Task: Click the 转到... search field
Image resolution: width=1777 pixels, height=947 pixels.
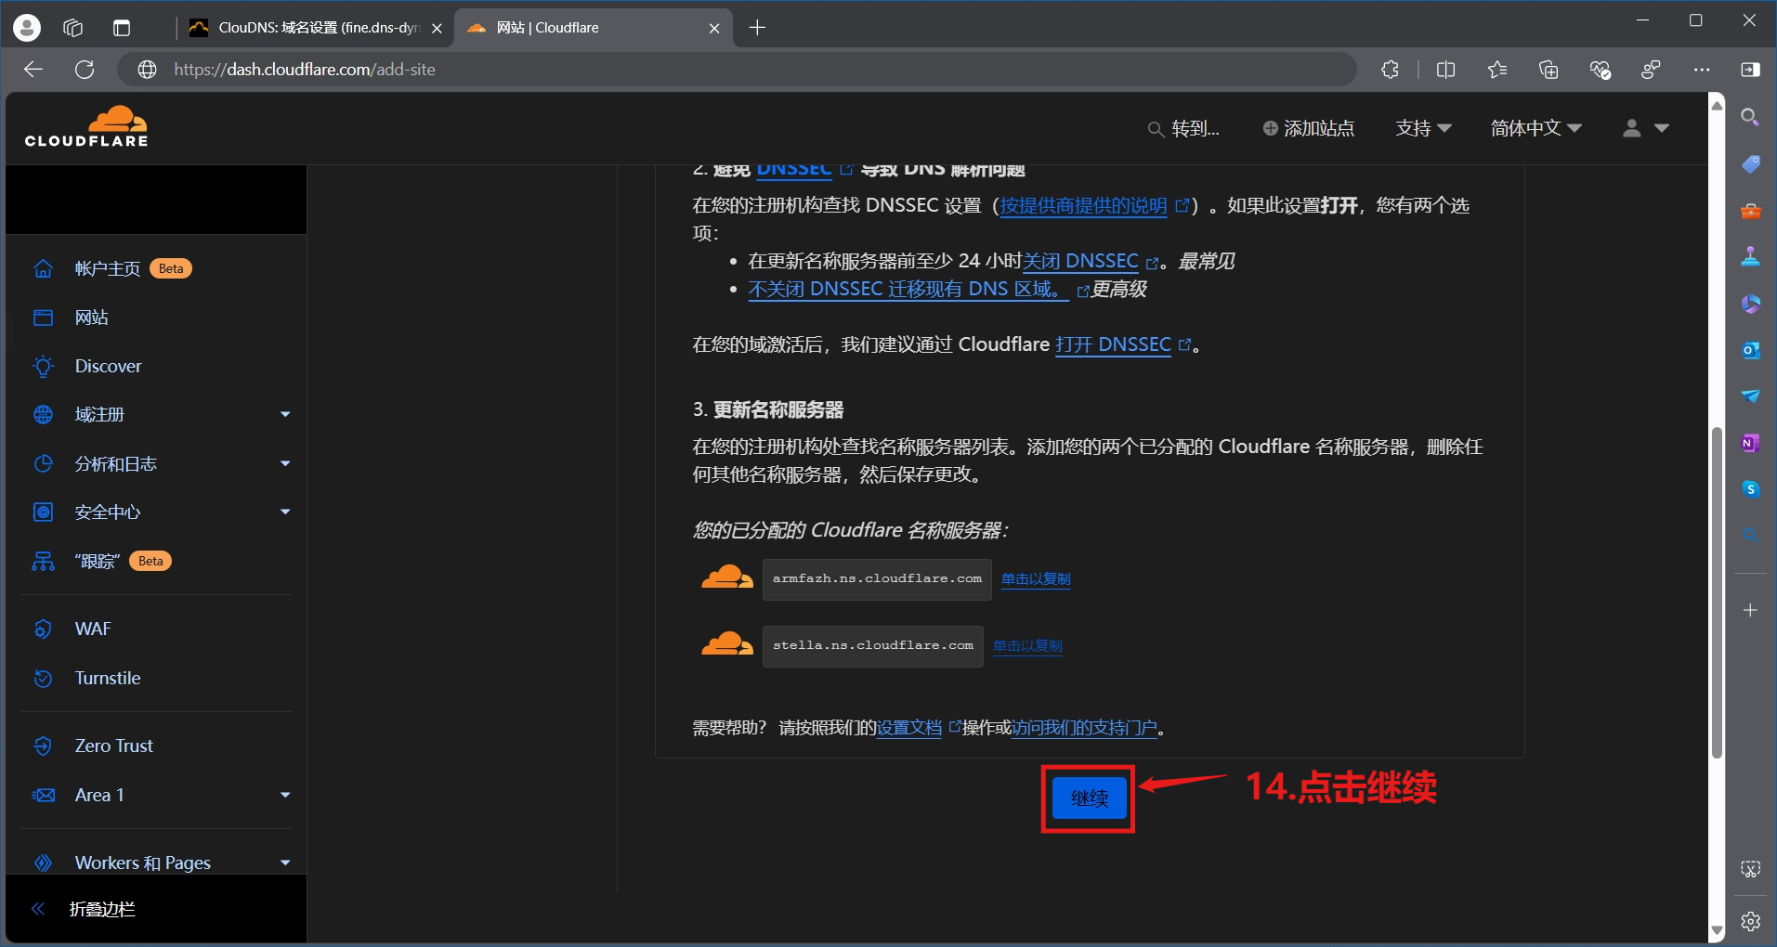Action: (x=1183, y=128)
